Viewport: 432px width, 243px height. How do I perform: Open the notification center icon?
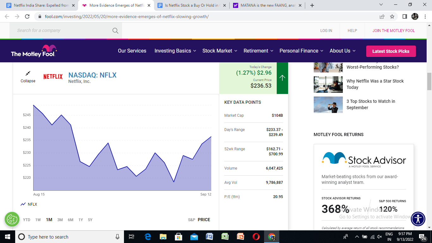click(x=423, y=237)
